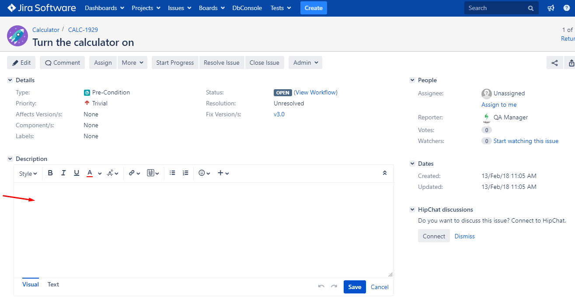Open the Dashboards menu

[105, 8]
